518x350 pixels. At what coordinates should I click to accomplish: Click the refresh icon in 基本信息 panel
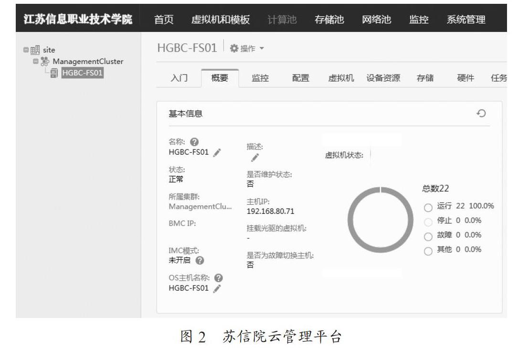click(x=481, y=113)
